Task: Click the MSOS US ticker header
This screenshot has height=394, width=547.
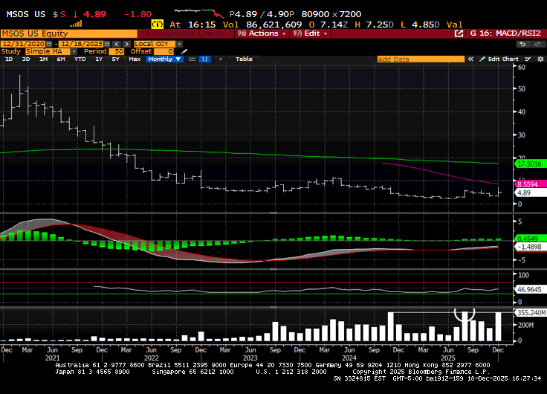Action: (26, 14)
